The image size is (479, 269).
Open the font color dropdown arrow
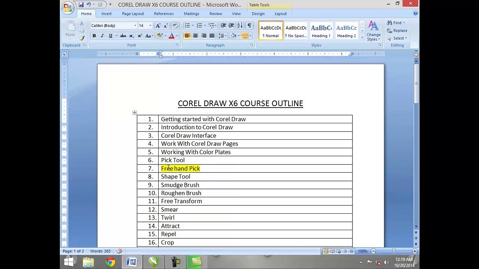(x=177, y=36)
